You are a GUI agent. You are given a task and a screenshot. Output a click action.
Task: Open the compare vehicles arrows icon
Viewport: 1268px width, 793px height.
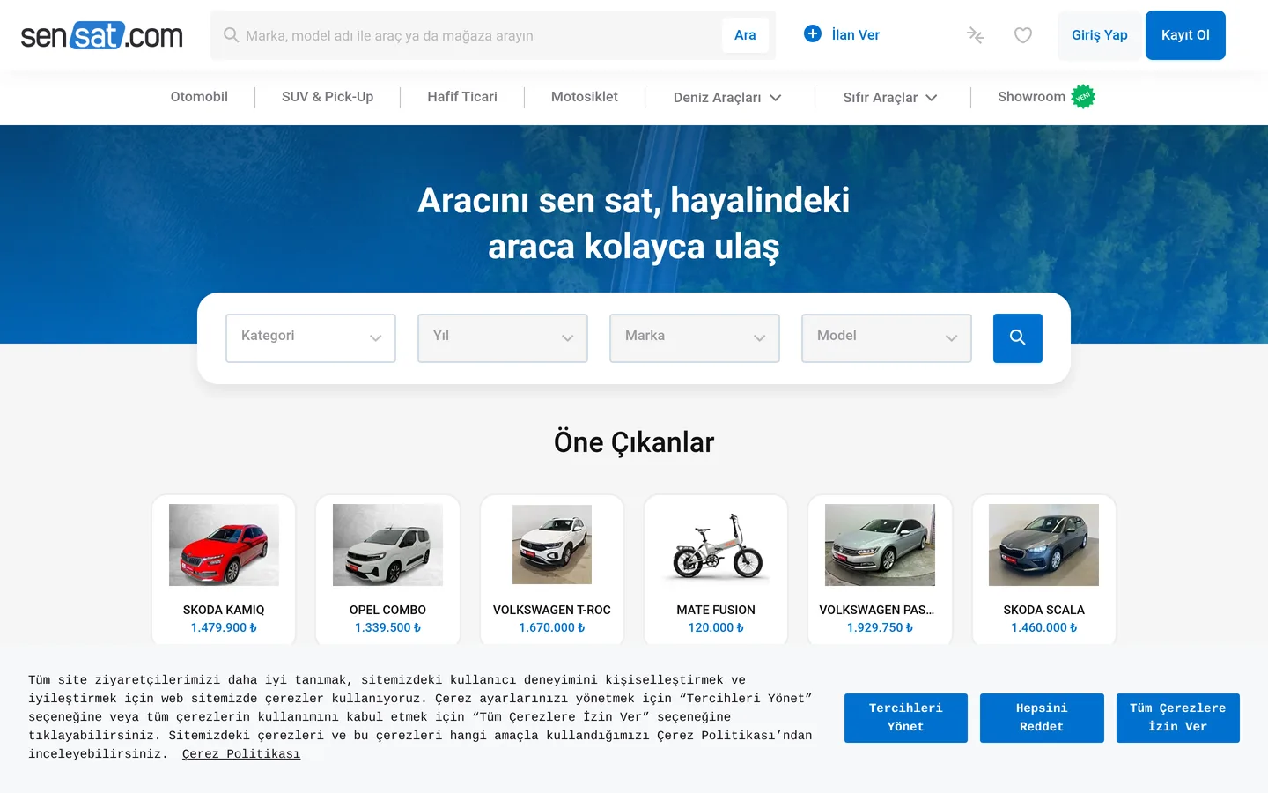975,35
